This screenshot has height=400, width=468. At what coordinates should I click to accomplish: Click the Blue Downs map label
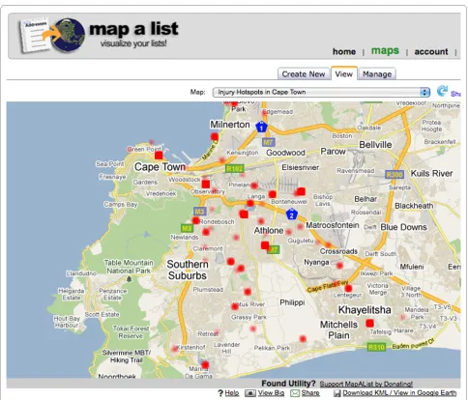[x=403, y=227]
